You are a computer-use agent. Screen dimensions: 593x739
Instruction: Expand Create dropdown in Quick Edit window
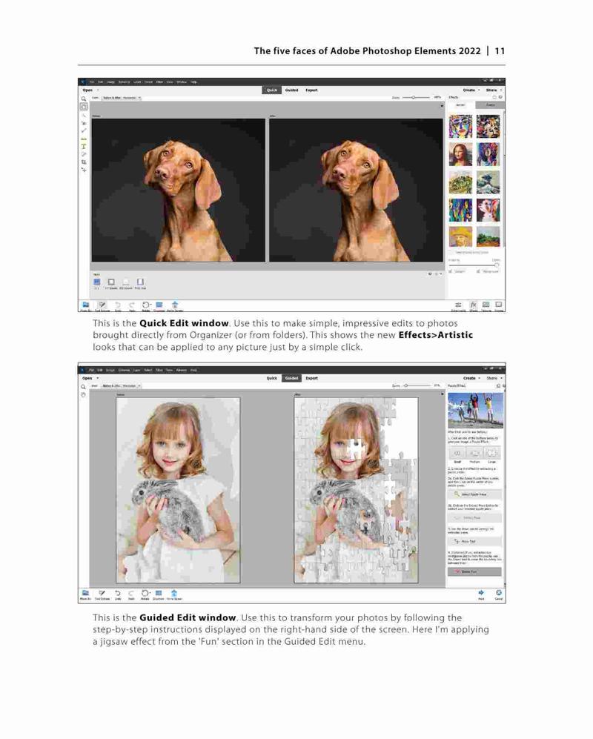coord(471,90)
